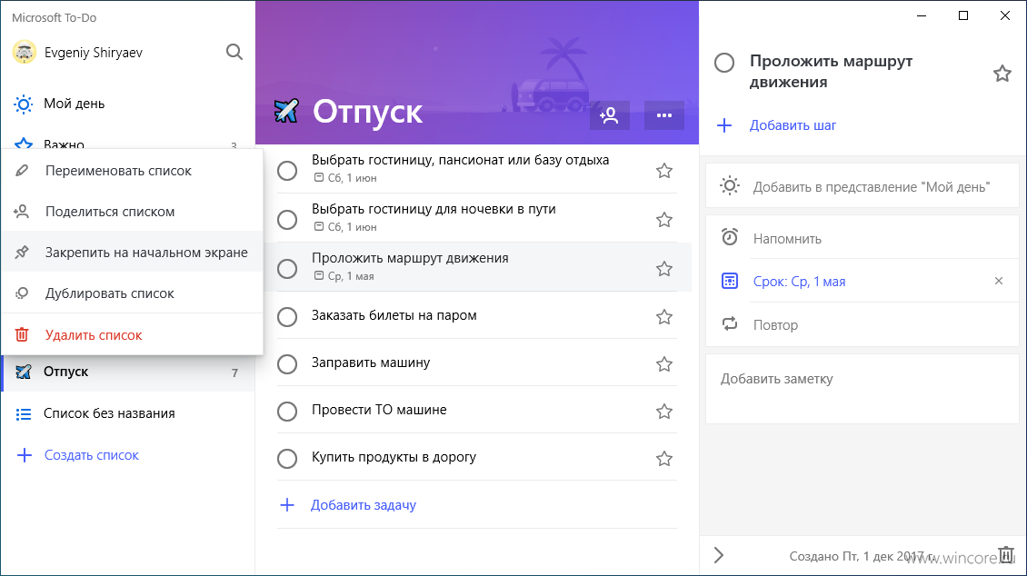Viewport: 1027px width, 576px height.
Task: Star the task 'Выбрать гостиницу для ночевки в пути'
Action: click(x=664, y=220)
